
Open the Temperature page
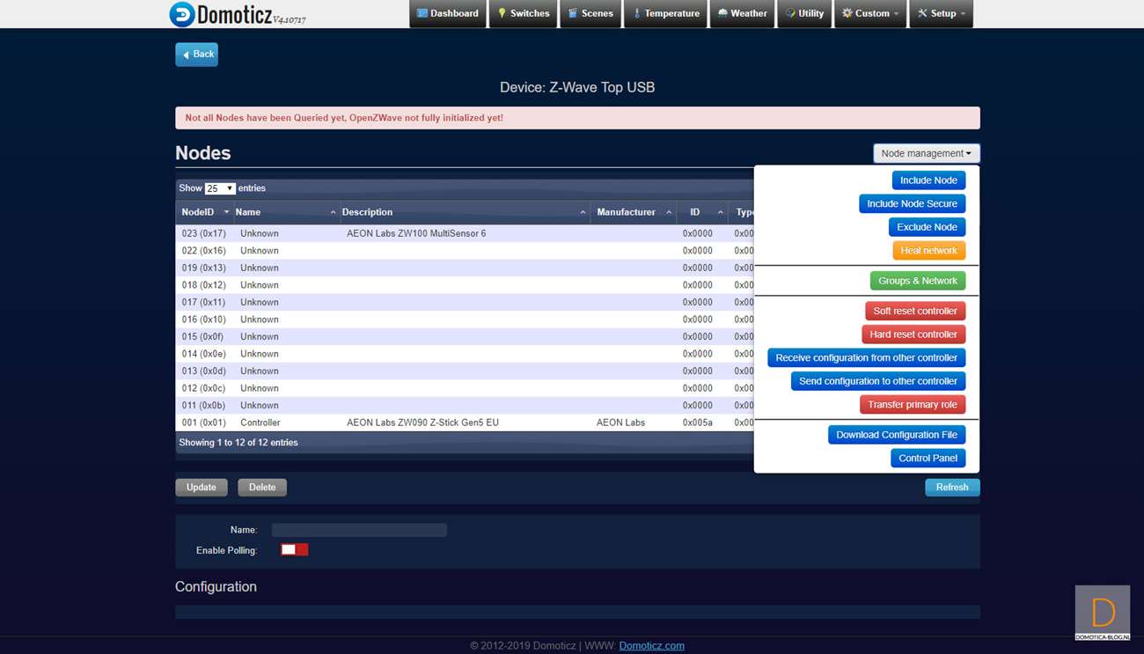click(665, 14)
